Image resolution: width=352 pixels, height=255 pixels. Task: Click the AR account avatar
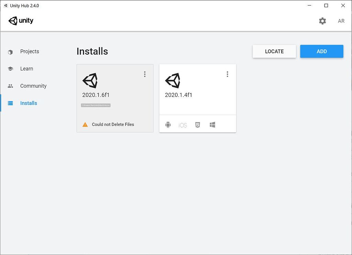pyautogui.click(x=341, y=21)
